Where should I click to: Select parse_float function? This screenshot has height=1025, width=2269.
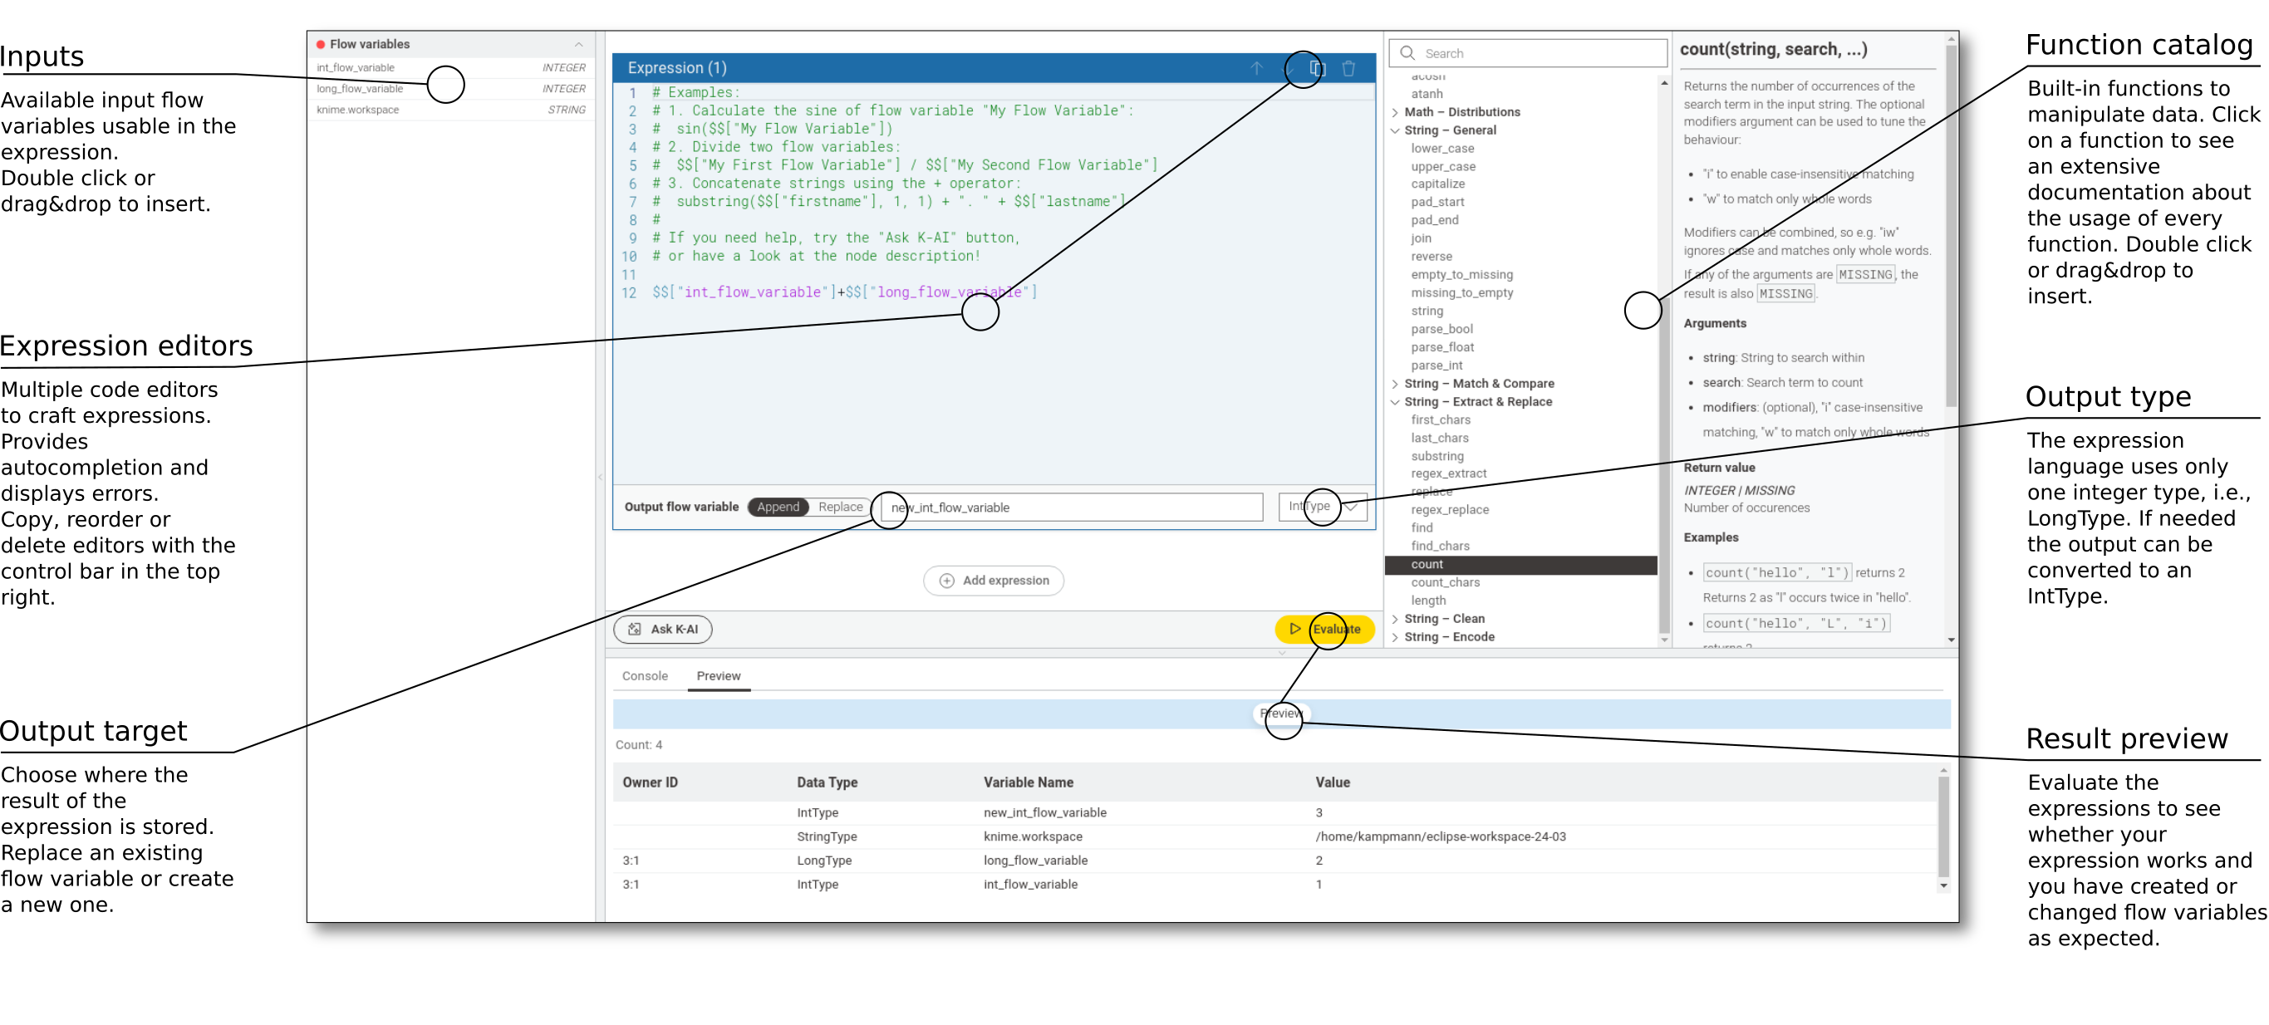1441,347
